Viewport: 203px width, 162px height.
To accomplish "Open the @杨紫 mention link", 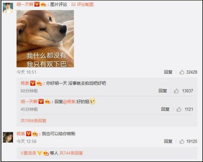I will pyautogui.click(x=69, y=102).
